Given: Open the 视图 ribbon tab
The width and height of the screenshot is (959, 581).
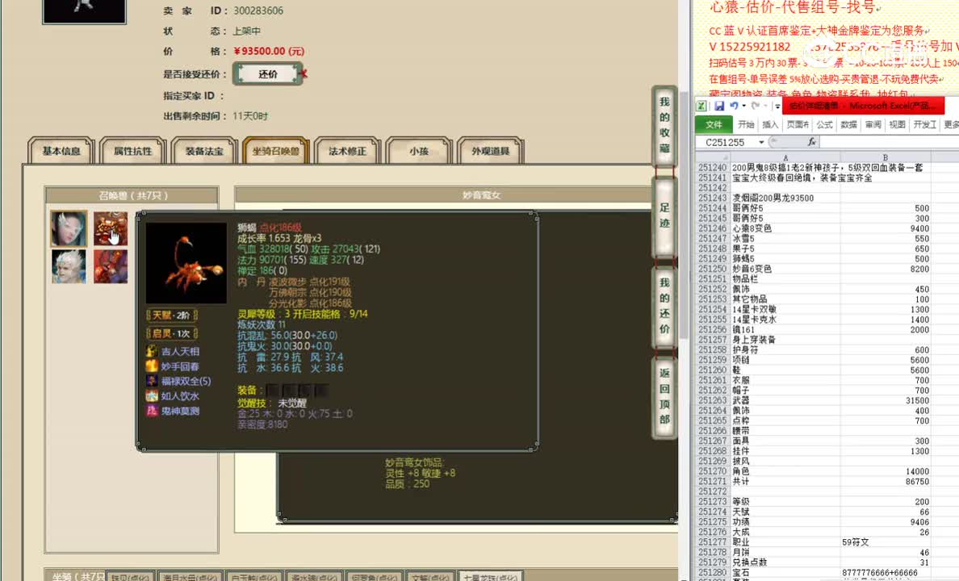Looking at the screenshot, I should click(x=897, y=125).
